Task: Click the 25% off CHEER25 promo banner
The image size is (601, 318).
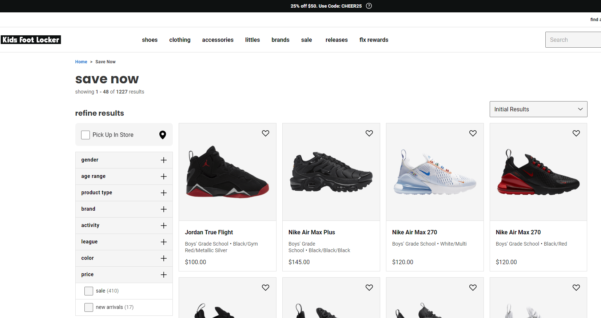Action: 326,6
